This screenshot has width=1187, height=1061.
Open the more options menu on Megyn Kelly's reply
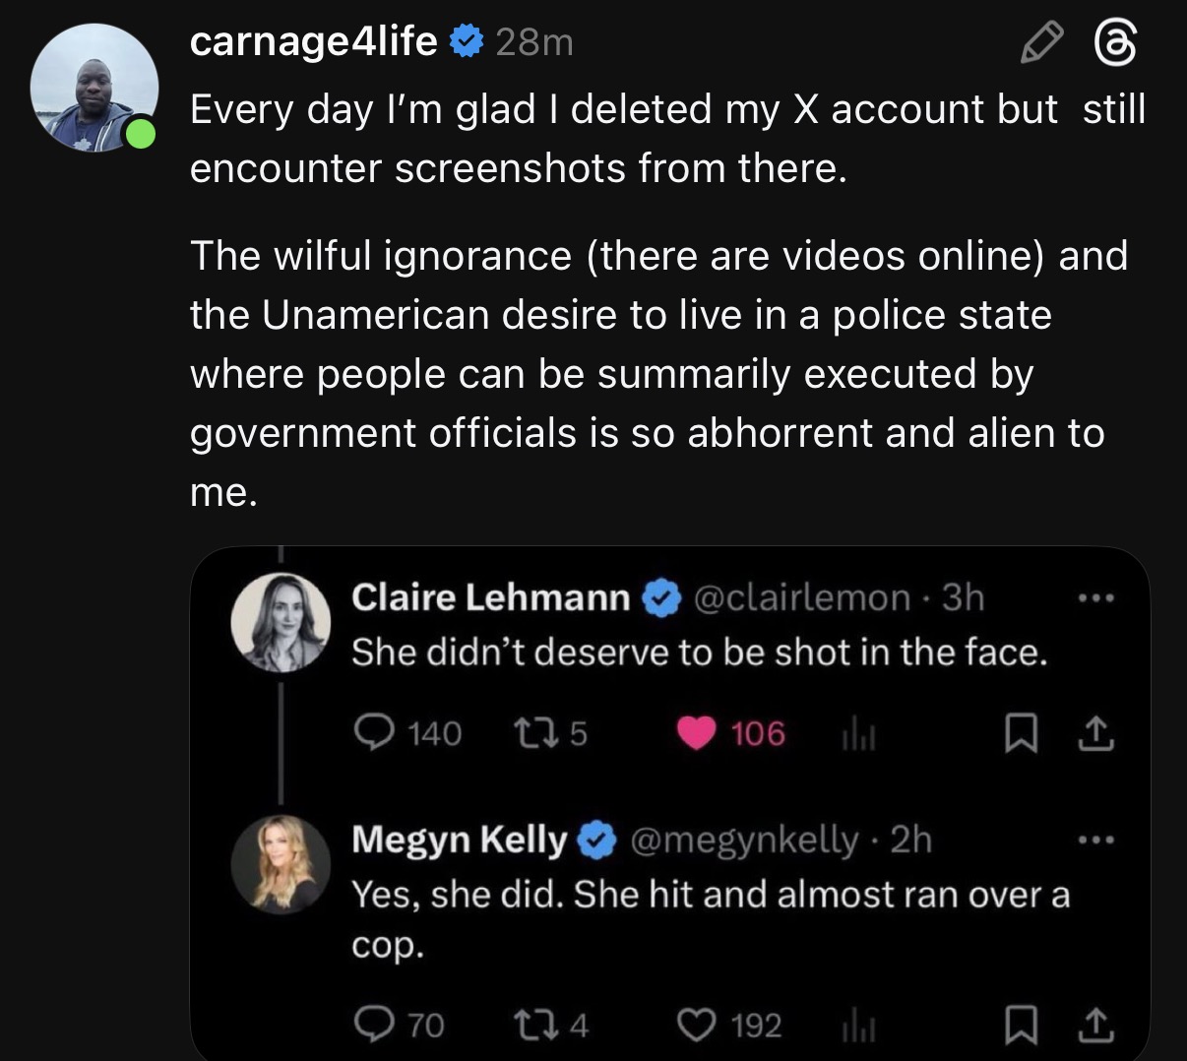pos(1098,839)
